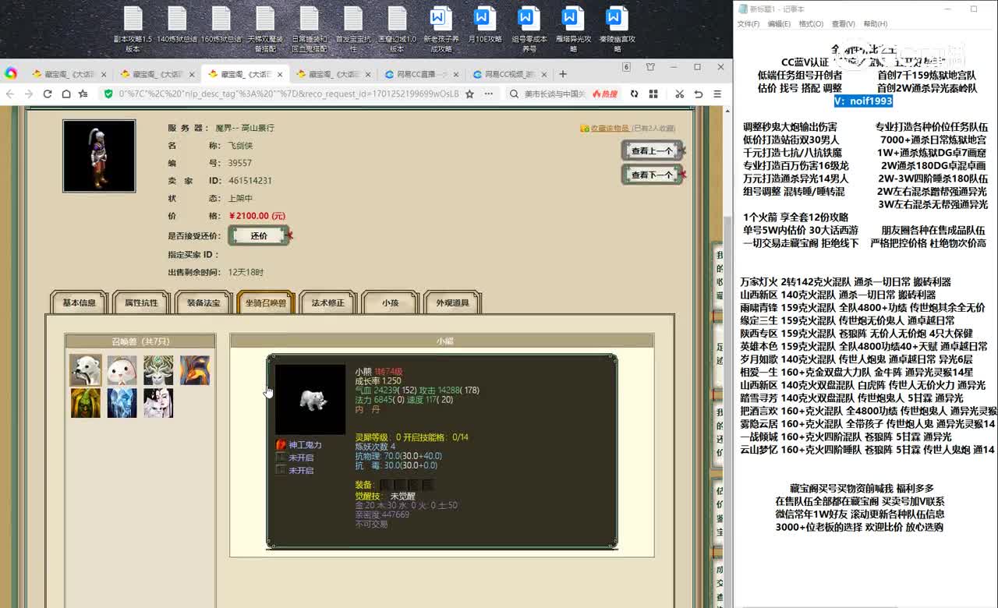998x608 pixels.
Task: Click the scissors screenshot icon
Action: click(679, 94)
